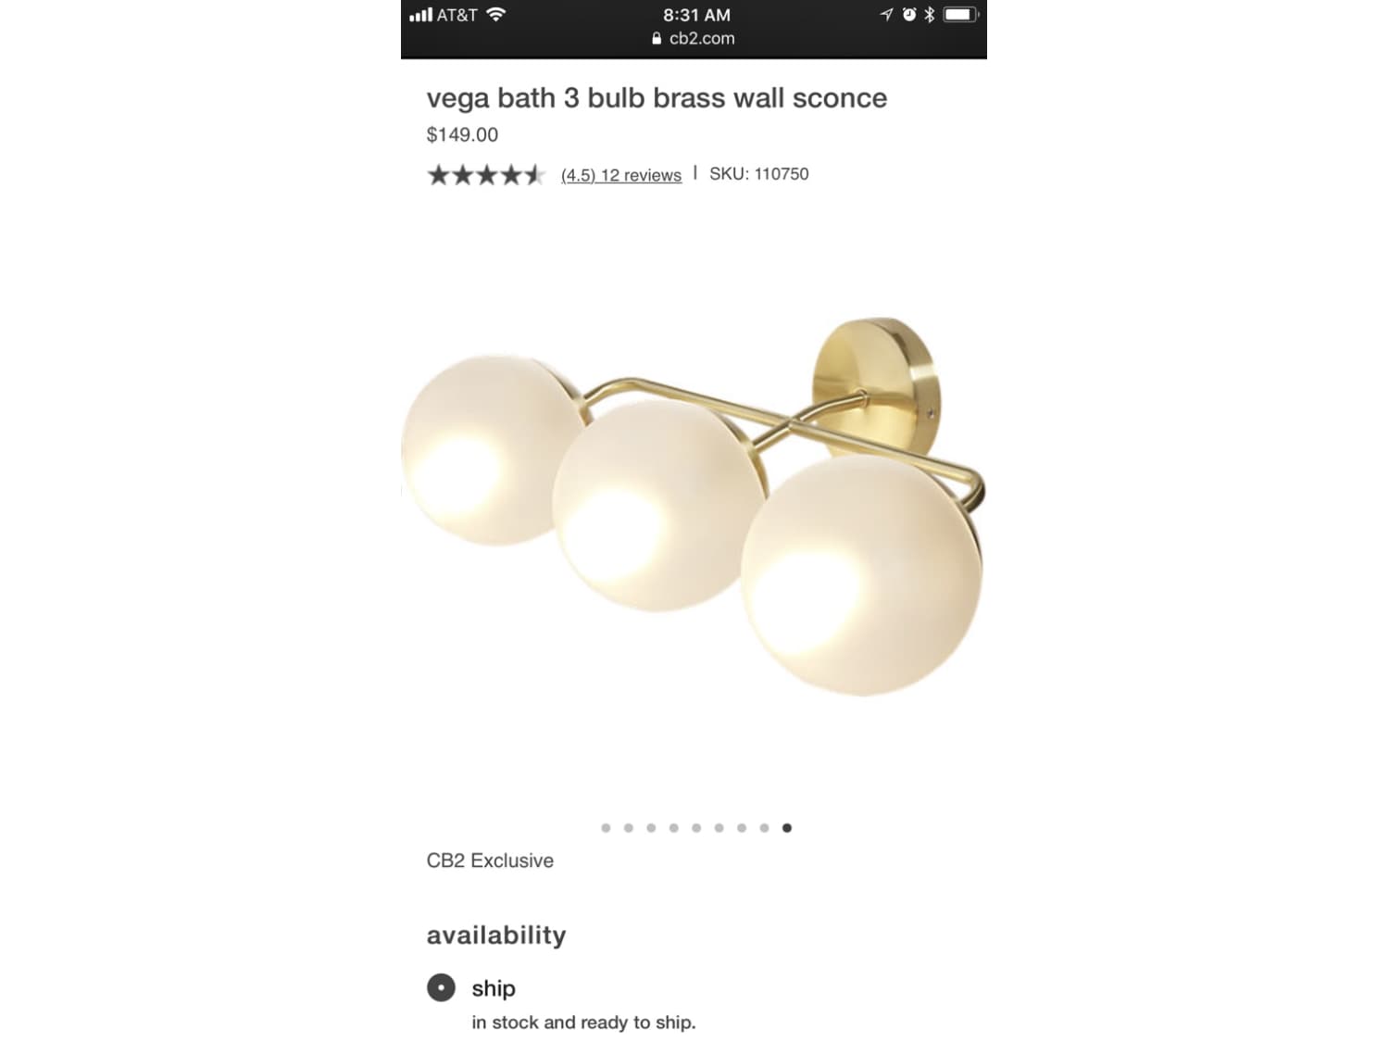Select the last active carousel dot

coord(787,828)
